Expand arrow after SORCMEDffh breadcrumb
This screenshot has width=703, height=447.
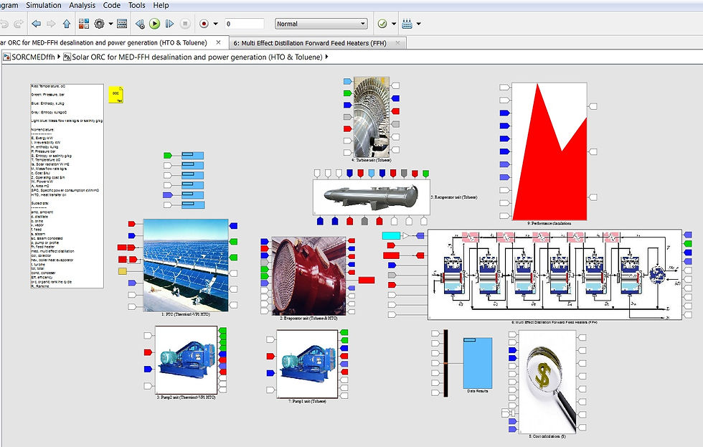pyautogui.click(x=59, y=57)
